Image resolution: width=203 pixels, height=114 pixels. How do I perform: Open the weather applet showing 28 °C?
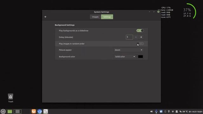point(184,111)
